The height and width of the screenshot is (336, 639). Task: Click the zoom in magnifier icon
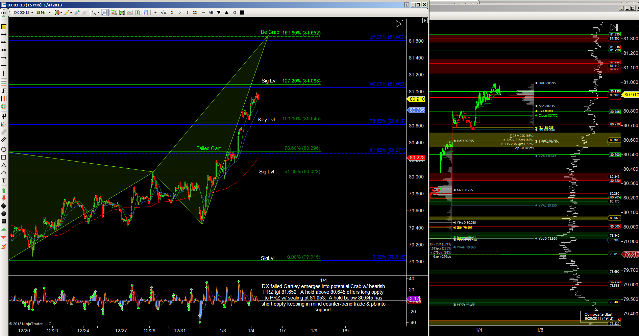pyautogui.click(x=77, y=13)
